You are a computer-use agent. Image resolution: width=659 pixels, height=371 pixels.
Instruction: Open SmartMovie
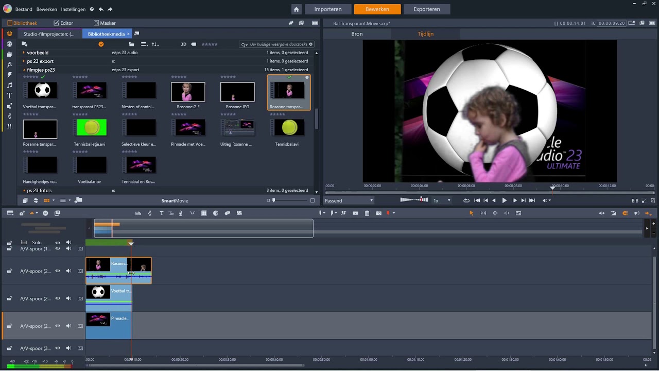coord(175,200)
